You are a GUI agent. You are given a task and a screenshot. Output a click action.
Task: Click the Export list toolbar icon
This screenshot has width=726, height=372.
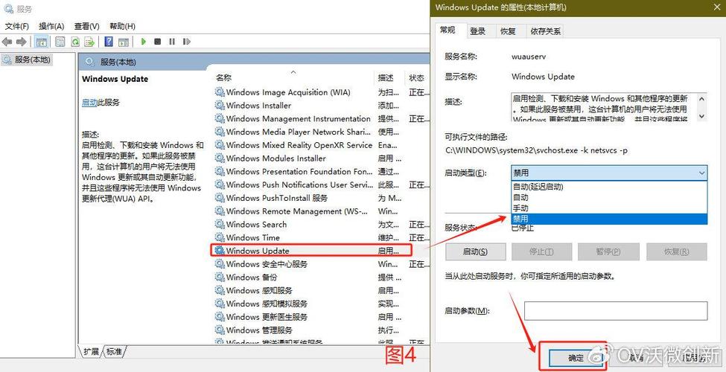[89, 42]
